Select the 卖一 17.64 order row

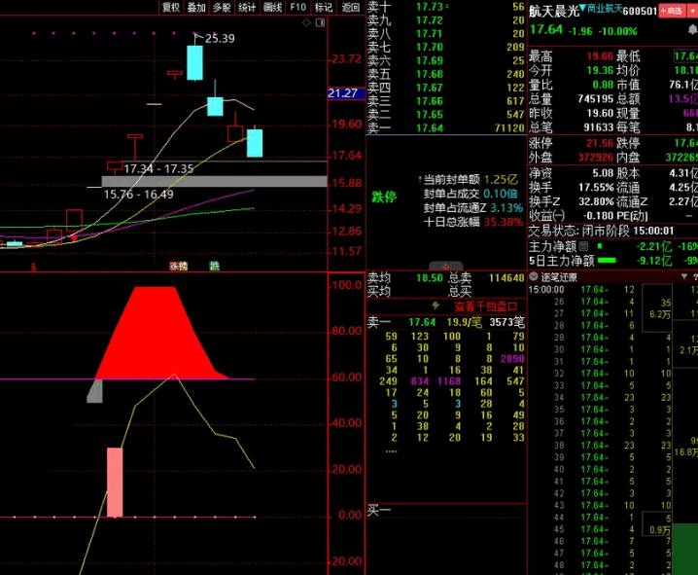click(x=445, y=128)
